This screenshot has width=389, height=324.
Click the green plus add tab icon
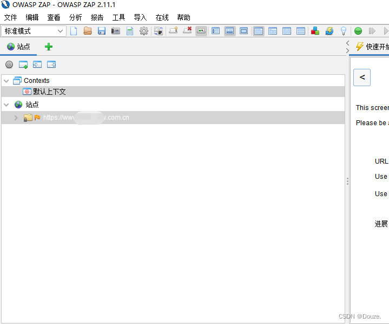49,47
